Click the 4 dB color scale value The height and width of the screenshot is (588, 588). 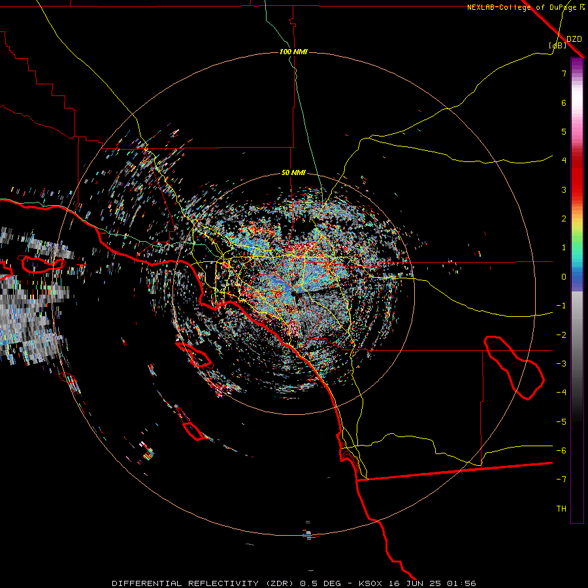[x=564, y=161]
